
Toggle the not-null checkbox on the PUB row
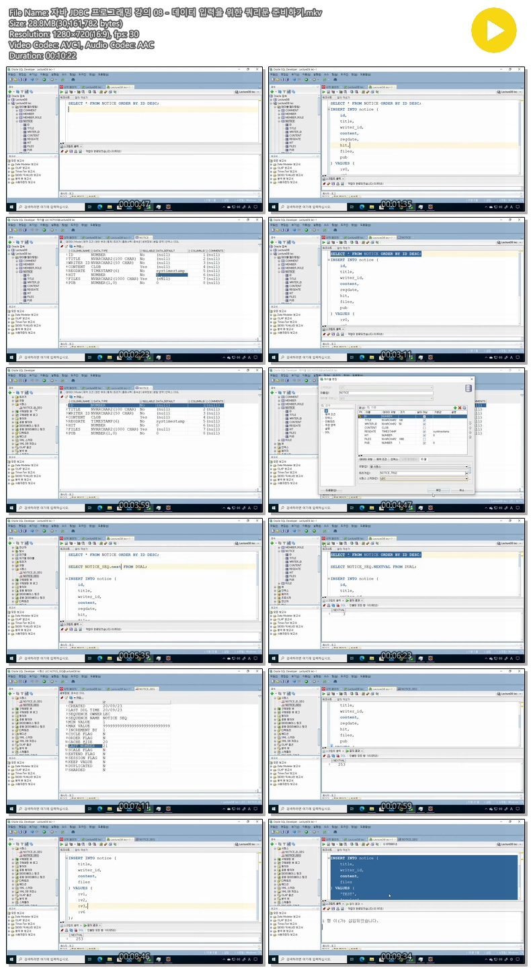(424, 443)
